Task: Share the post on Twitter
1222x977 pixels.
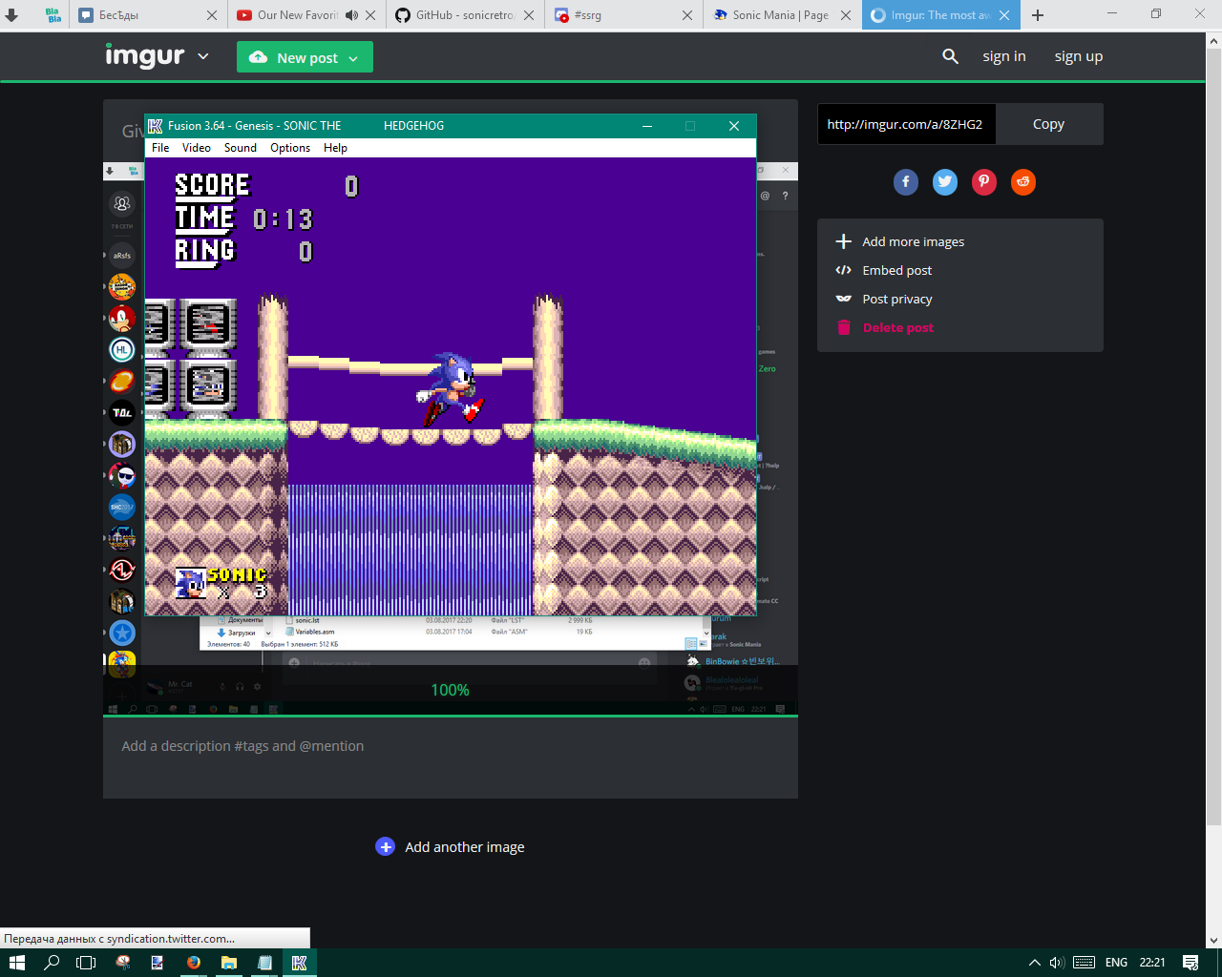Action: point(945,182)
